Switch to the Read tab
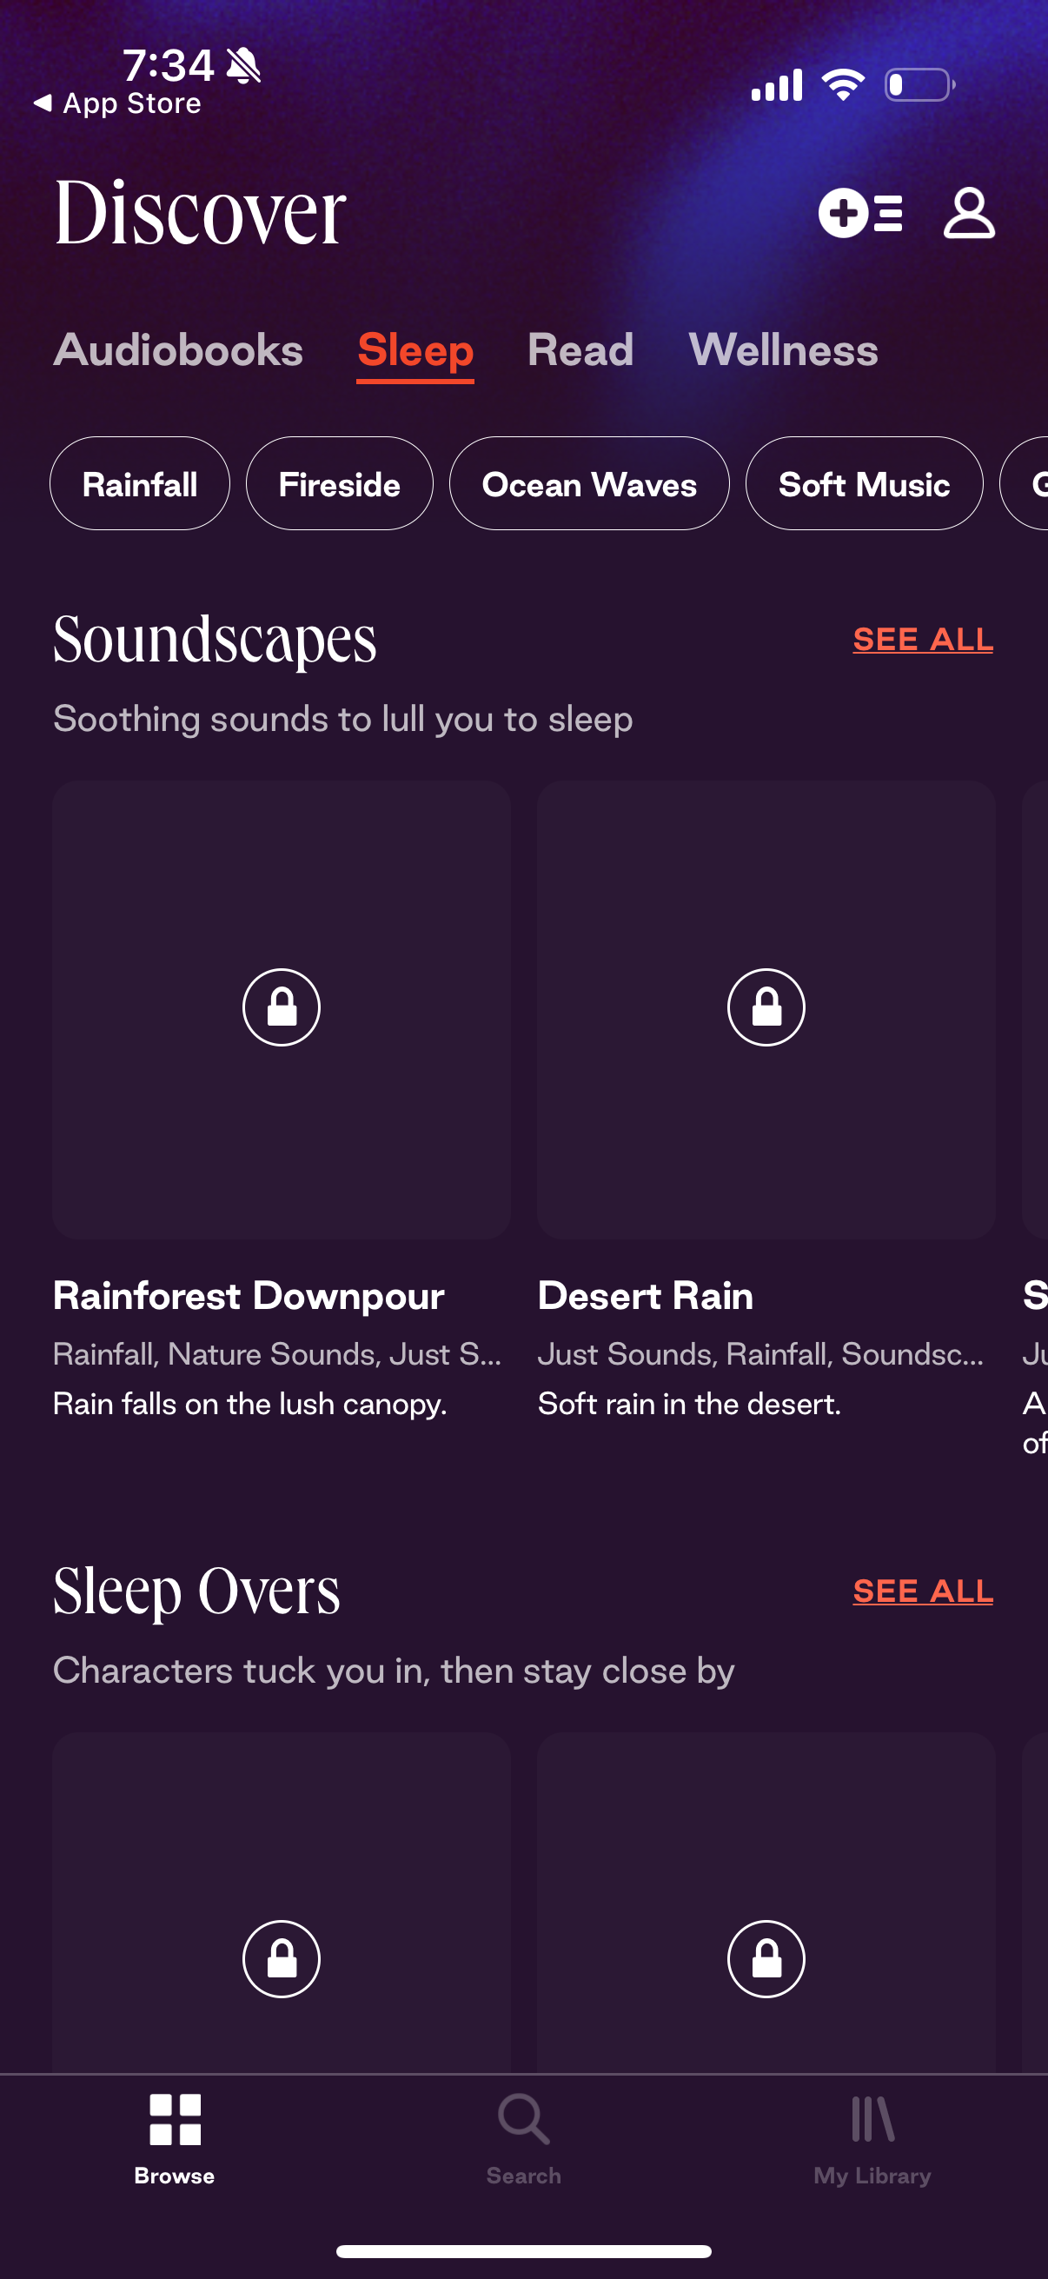This screenshot has width=1048, height=2279. click(x=580, y=350)
